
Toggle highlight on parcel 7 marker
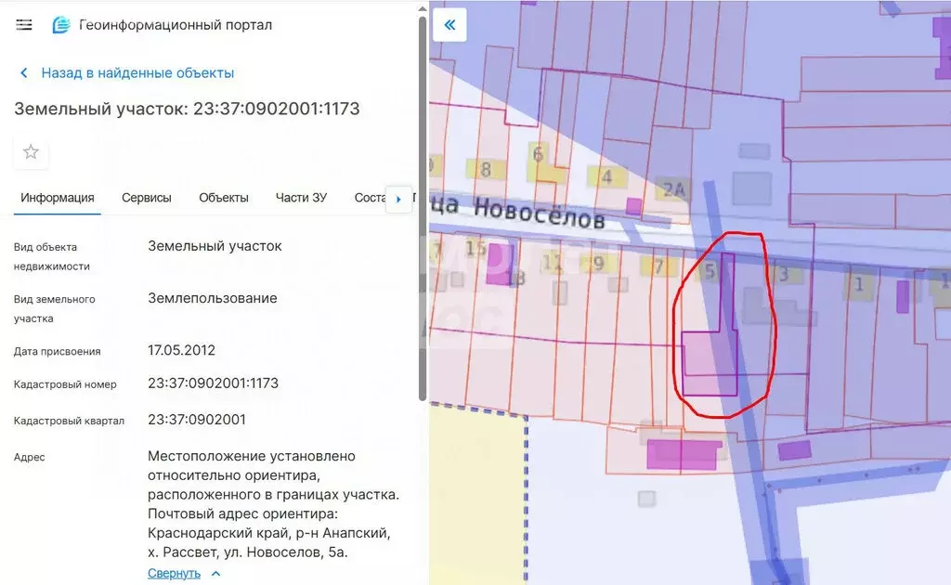click(659, 267)
